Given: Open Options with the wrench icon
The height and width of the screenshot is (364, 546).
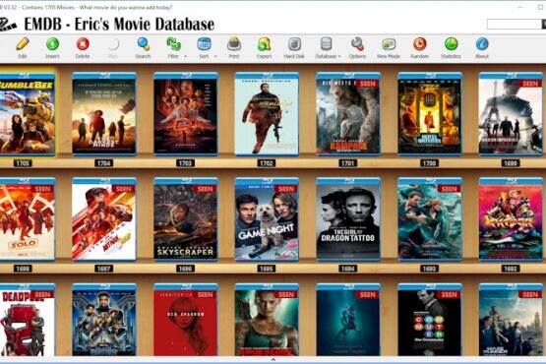Looking at the screenshot, I should 357,44.
